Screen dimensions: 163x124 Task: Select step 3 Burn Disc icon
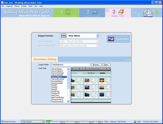(x=121, y=12)
